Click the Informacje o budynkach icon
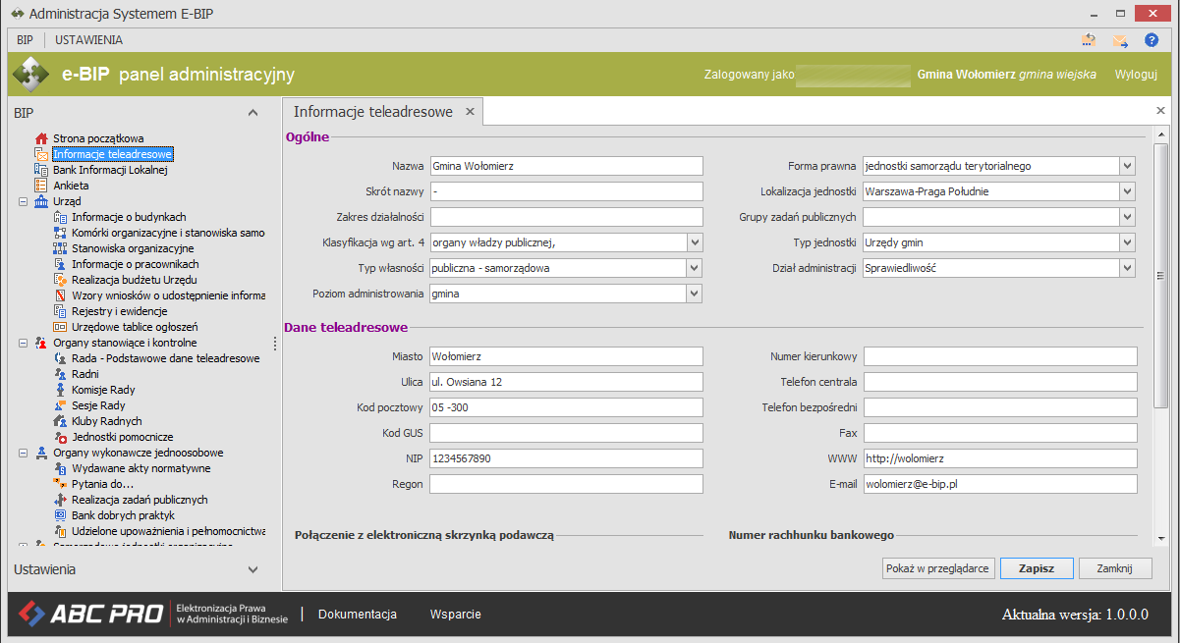1180x643 pixels. 60,217
